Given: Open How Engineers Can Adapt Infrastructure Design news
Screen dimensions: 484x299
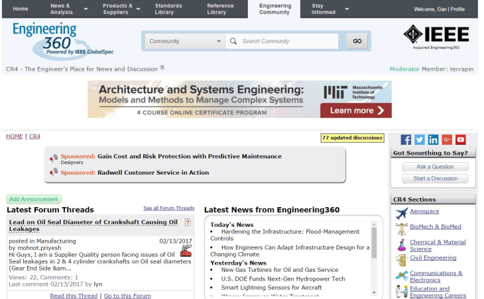Looking at the screenshot, I should pyautogui.click(x=290, y=251).
